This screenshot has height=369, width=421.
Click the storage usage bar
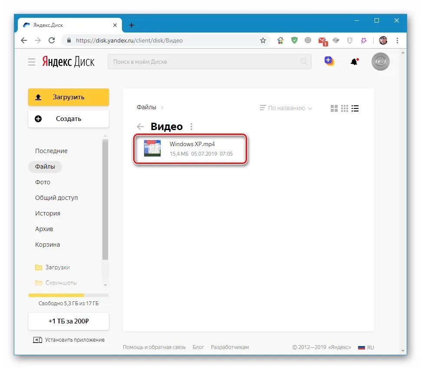click(69, 295)
